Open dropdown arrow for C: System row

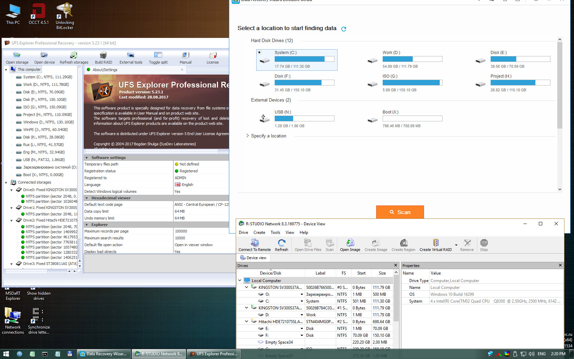[302, 301]
